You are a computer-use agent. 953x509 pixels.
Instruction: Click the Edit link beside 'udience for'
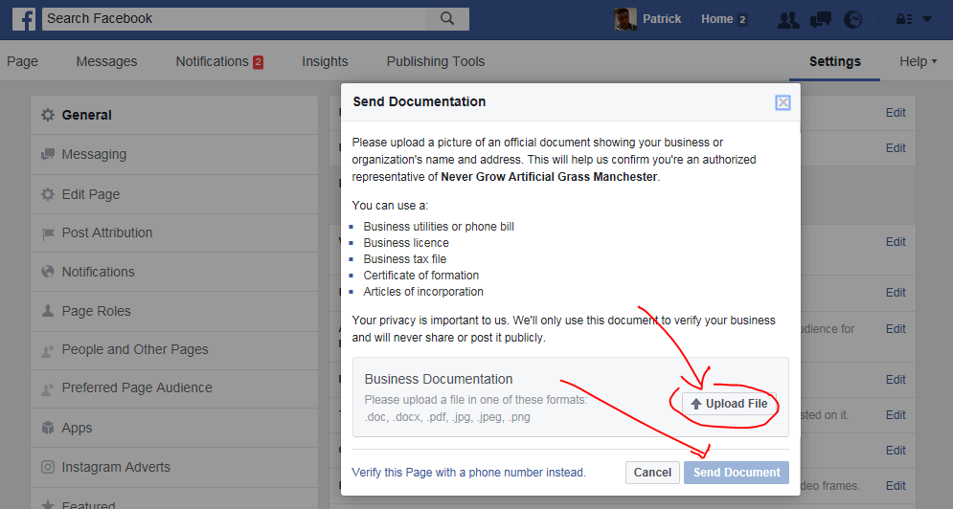896,329
